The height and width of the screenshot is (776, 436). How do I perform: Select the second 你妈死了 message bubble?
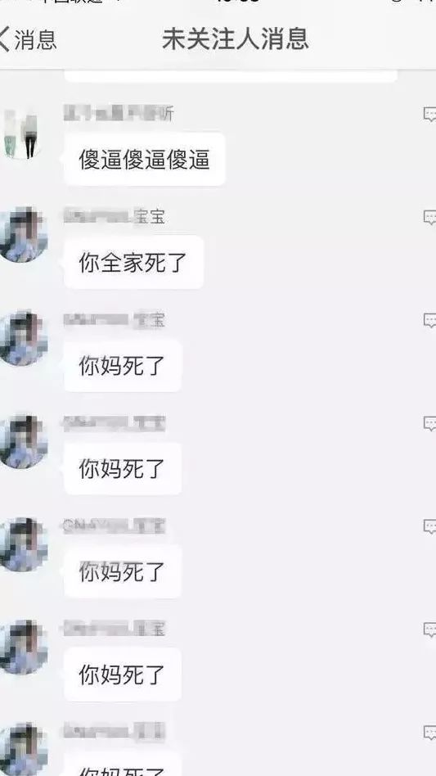click(123, 468)
